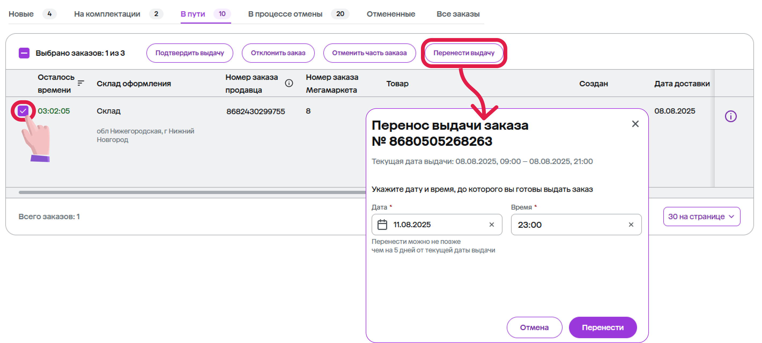Viewport: 762px width, 343px height.
Task: Clear the time value 23:00
Action: pos(631,225)
